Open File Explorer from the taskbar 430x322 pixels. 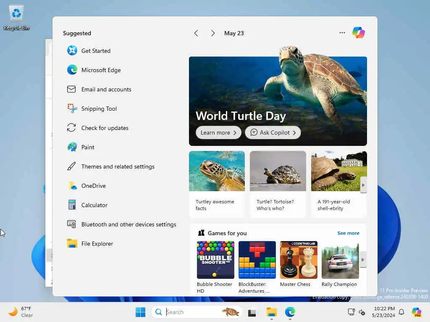point(272,312)
